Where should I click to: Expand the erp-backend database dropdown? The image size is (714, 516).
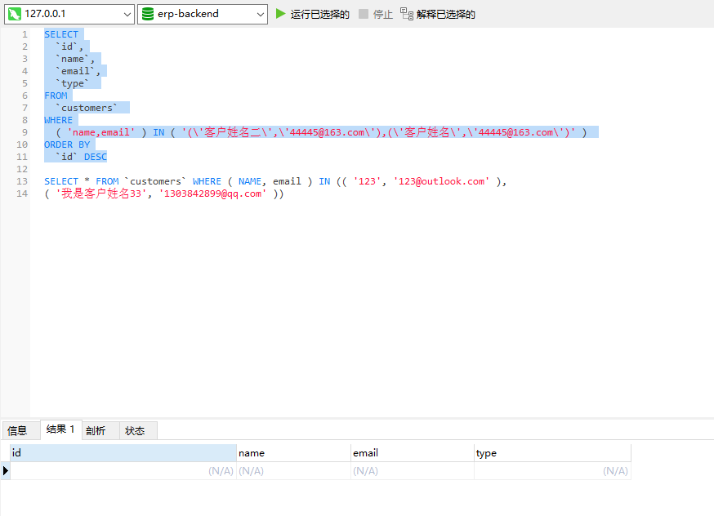point(260,14)
